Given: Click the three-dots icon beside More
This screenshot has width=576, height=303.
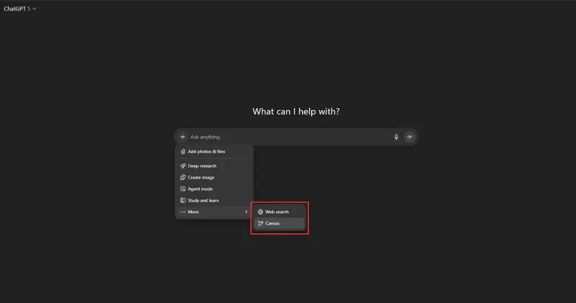Looking at the screenshot, I should click(183, 212).
